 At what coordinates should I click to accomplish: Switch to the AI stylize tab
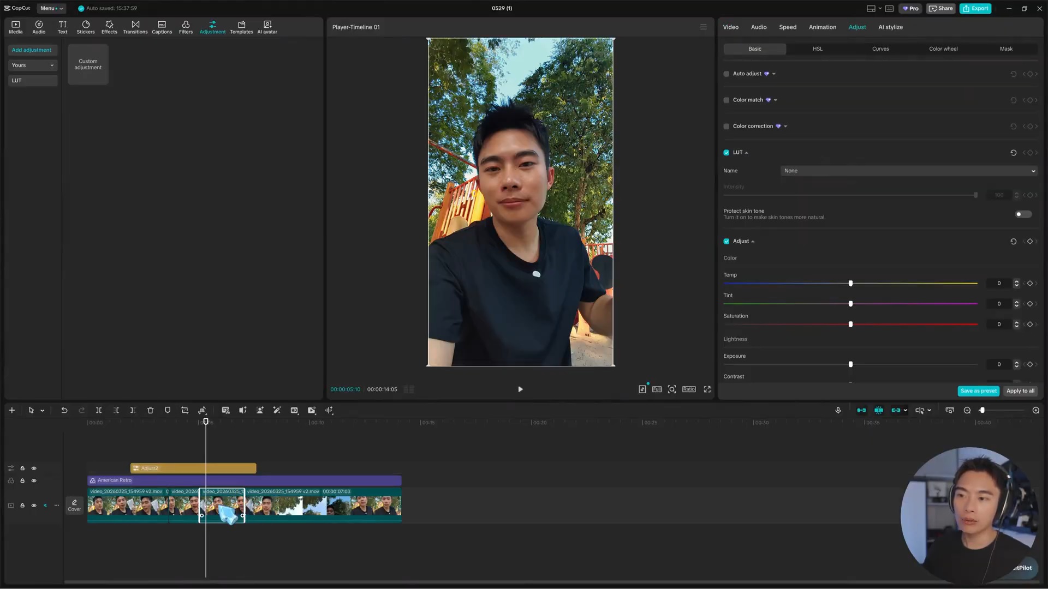coord(890,27)
